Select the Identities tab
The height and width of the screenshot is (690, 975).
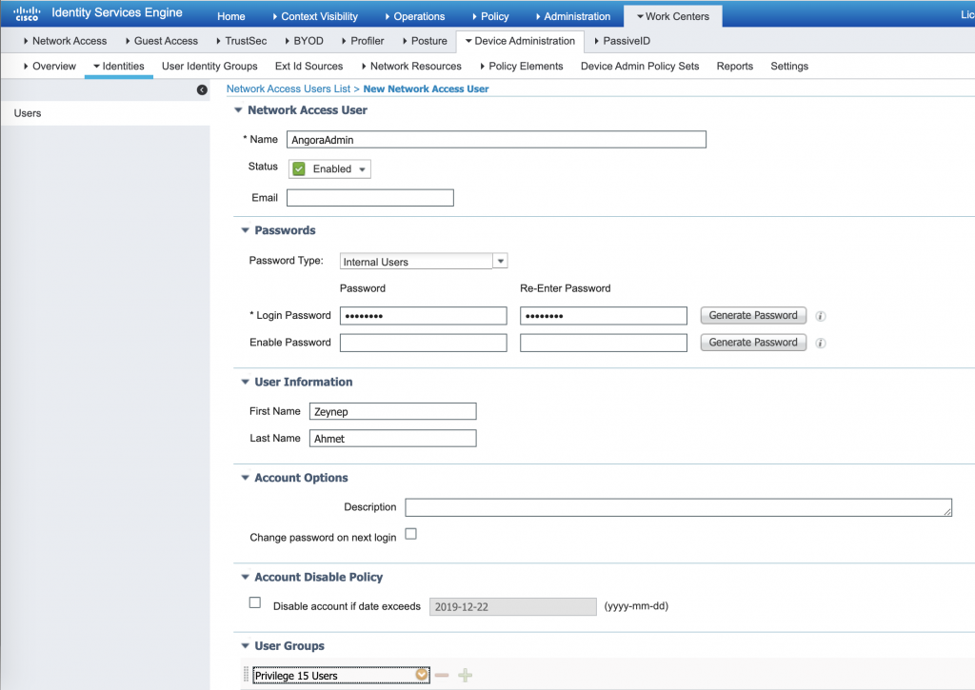coord(119,67)
